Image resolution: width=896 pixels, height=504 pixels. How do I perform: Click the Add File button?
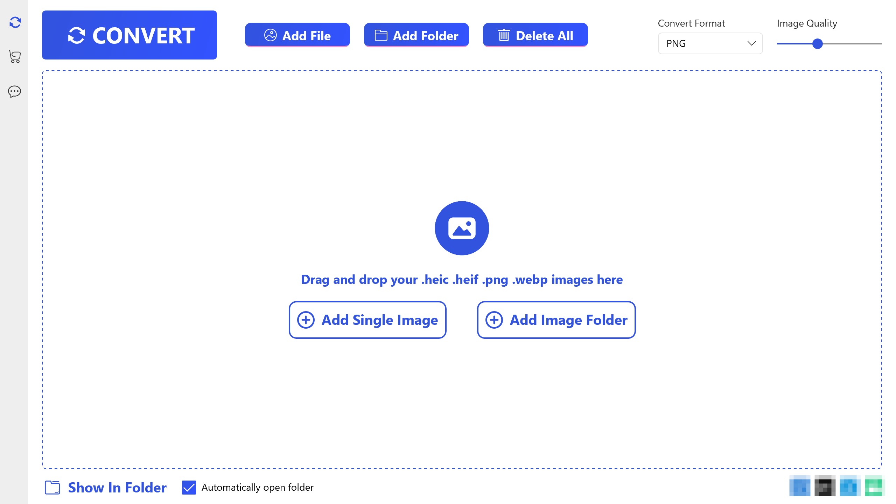click(297, 35)
